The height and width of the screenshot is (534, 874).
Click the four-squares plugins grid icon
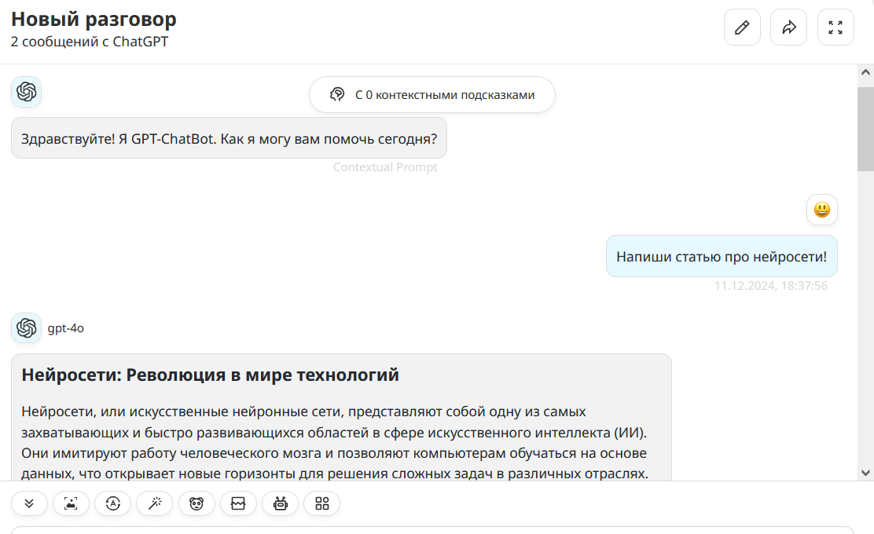tap(322, 504)
